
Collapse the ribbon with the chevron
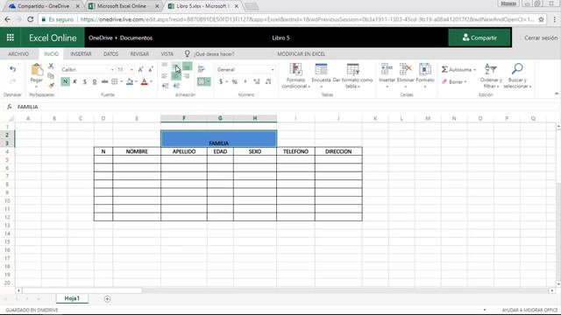557,94
